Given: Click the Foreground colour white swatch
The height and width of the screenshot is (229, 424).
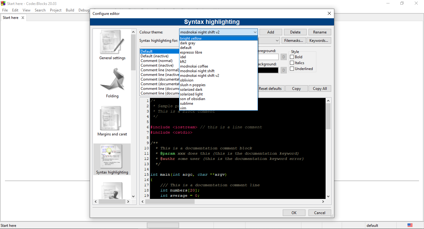Looking at the screenshot, I should 268,57.
